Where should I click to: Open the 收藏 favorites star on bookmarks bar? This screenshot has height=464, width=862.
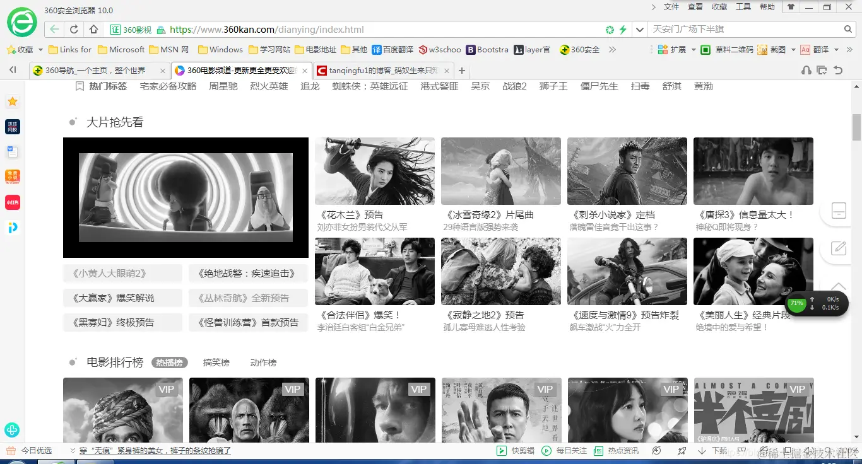click(x=20, y=49)
